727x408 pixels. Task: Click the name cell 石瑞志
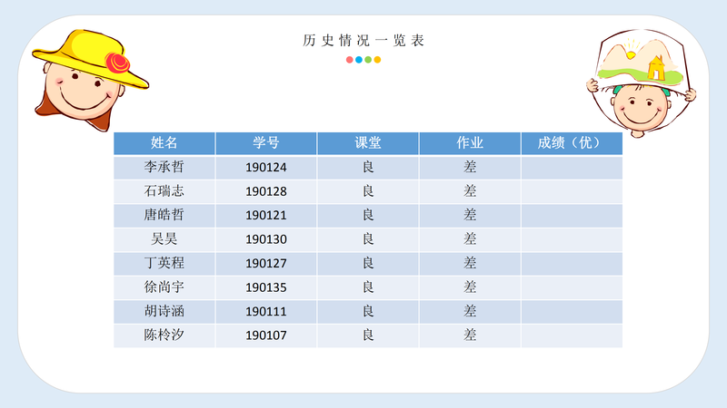pyautogui.click(x=164, y=191)
